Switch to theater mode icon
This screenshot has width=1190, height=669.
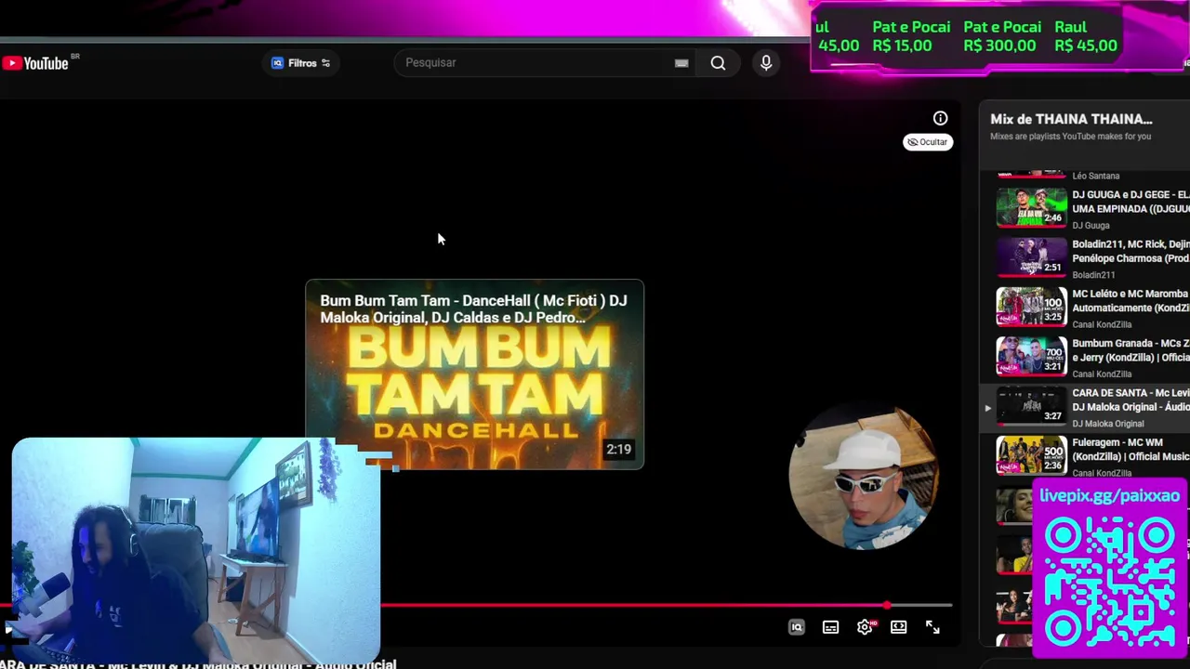tap(898, 627)
